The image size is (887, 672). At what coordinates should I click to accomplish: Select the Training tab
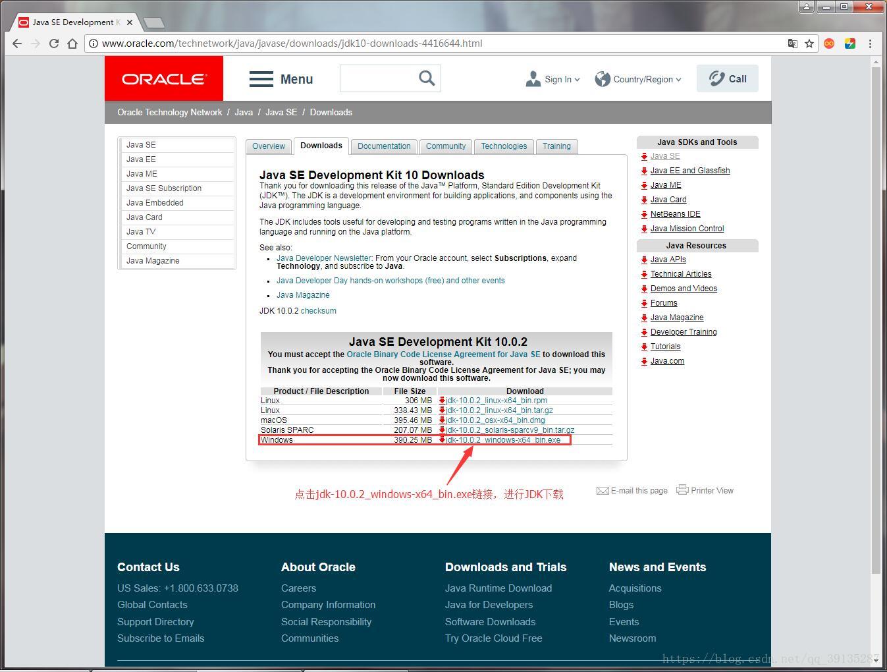(557, 146)
